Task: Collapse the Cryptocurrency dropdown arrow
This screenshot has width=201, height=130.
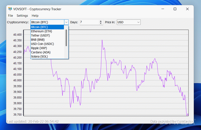Action: (66, 22)
